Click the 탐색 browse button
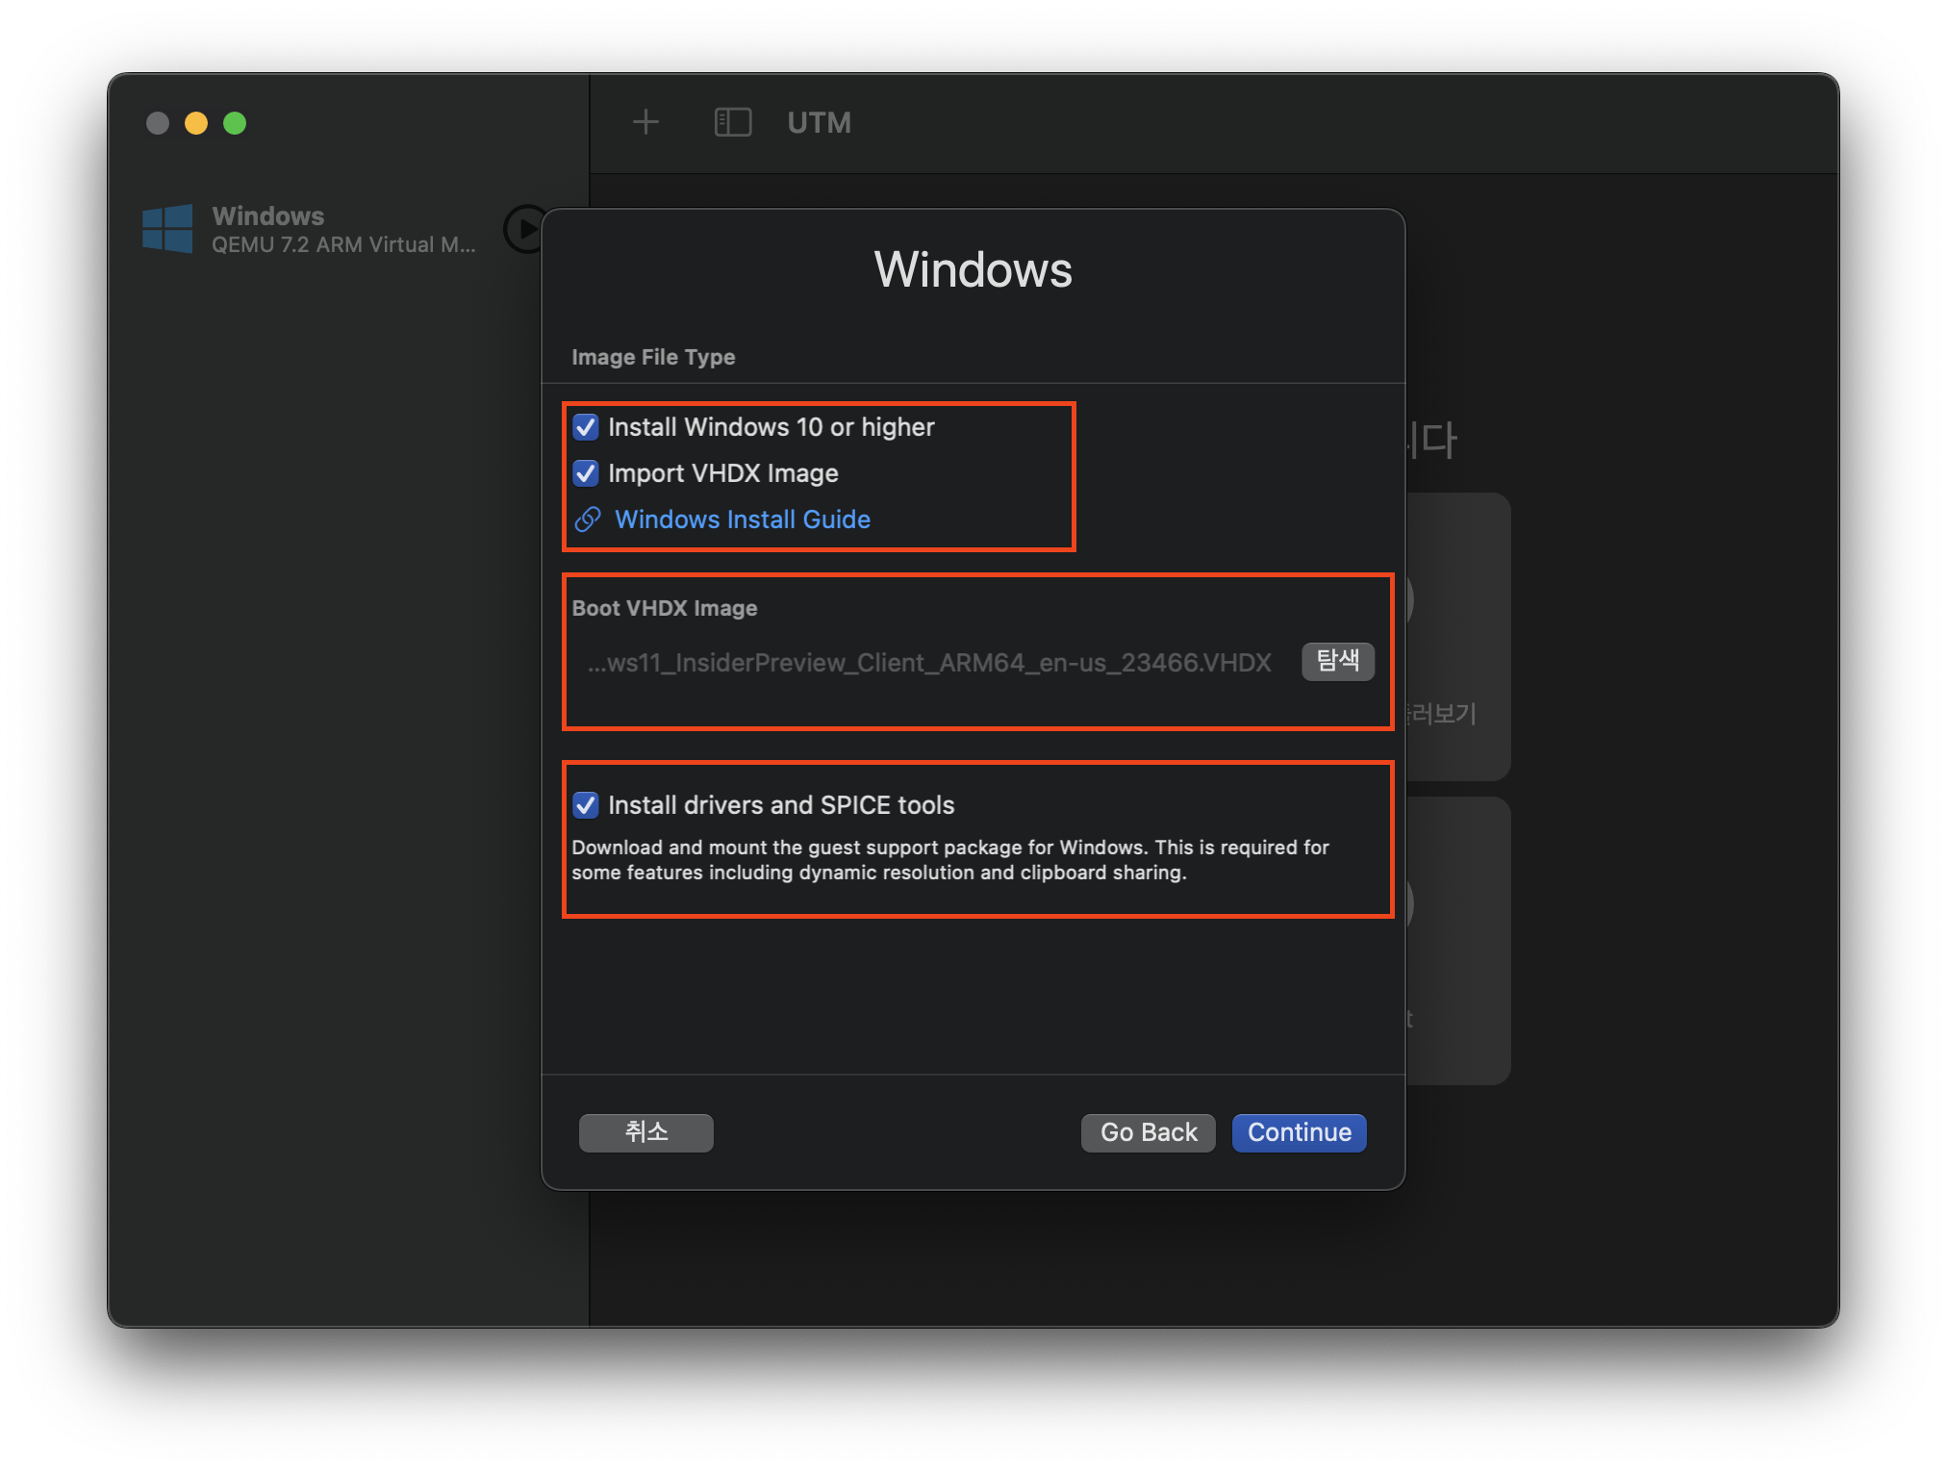Image resolution: width=1947 pixels, height=1470 pixels. click(1337, 661)
